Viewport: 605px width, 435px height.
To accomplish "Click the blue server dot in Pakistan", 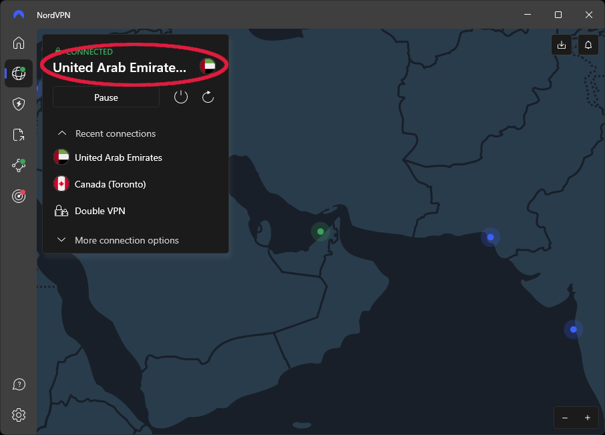I will coord(490,237).
